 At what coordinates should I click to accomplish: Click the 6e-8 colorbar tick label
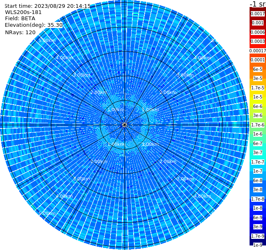(258, 180)
